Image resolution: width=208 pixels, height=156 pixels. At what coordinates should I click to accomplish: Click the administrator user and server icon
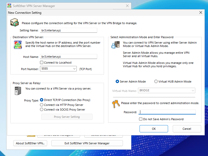coord(115,45)
